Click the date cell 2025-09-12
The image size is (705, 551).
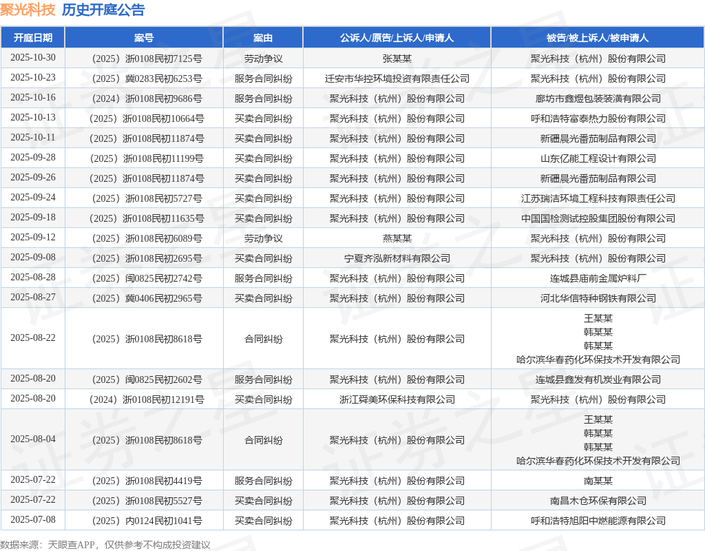point(33,238)
